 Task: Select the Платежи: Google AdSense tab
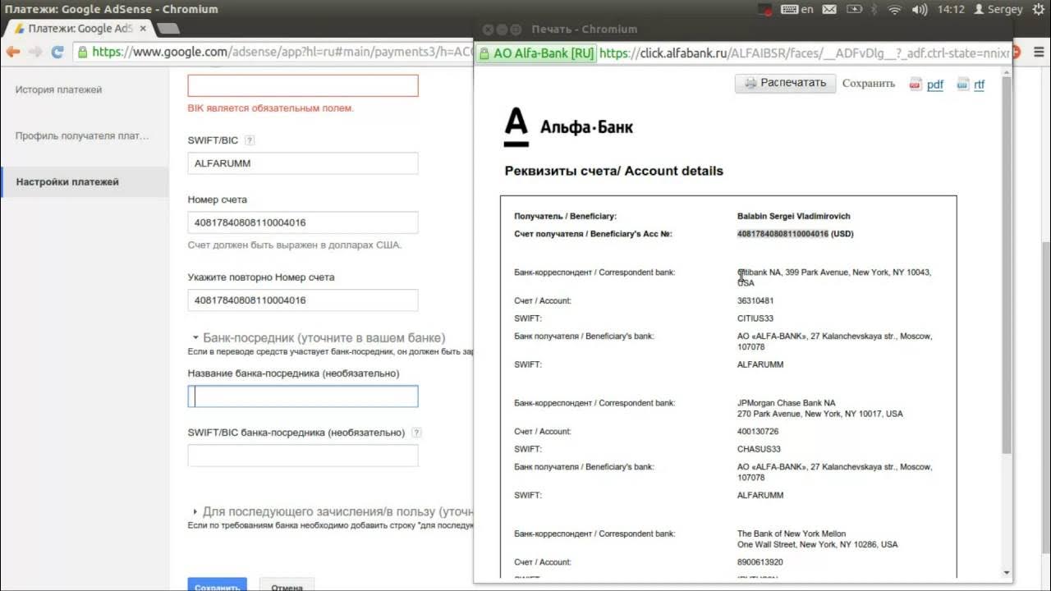pyautogui.click(x=78, y=28)
